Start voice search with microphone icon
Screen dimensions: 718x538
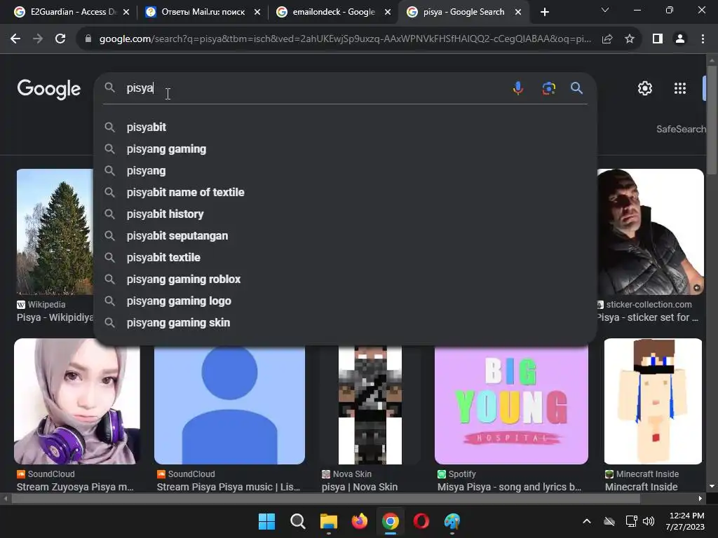(518, 88)
